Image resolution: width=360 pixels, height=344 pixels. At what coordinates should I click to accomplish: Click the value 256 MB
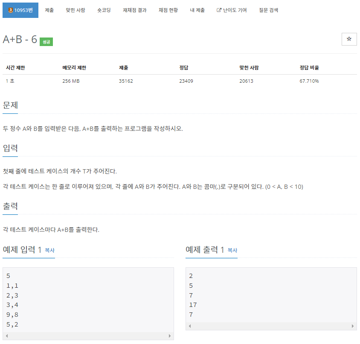[71, 81]
